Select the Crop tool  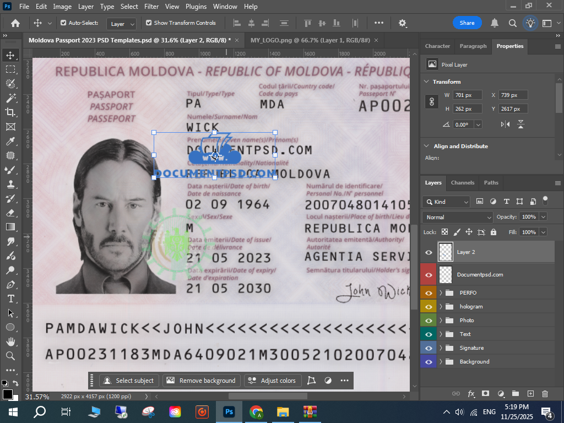(10, 112)
